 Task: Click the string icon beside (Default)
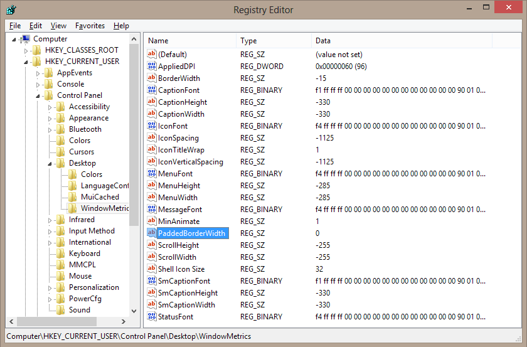[x=152, y=54]
